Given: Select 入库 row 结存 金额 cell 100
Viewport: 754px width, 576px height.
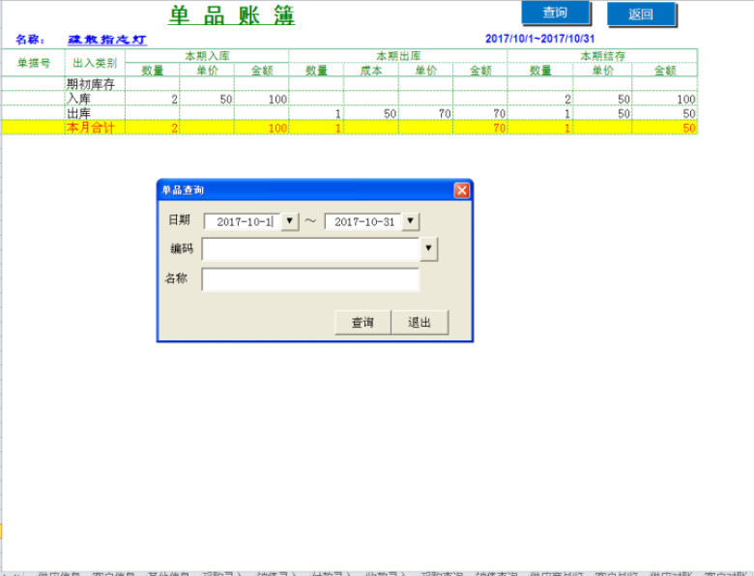Looking at the screenshot, I should click(x=665, y=99).
